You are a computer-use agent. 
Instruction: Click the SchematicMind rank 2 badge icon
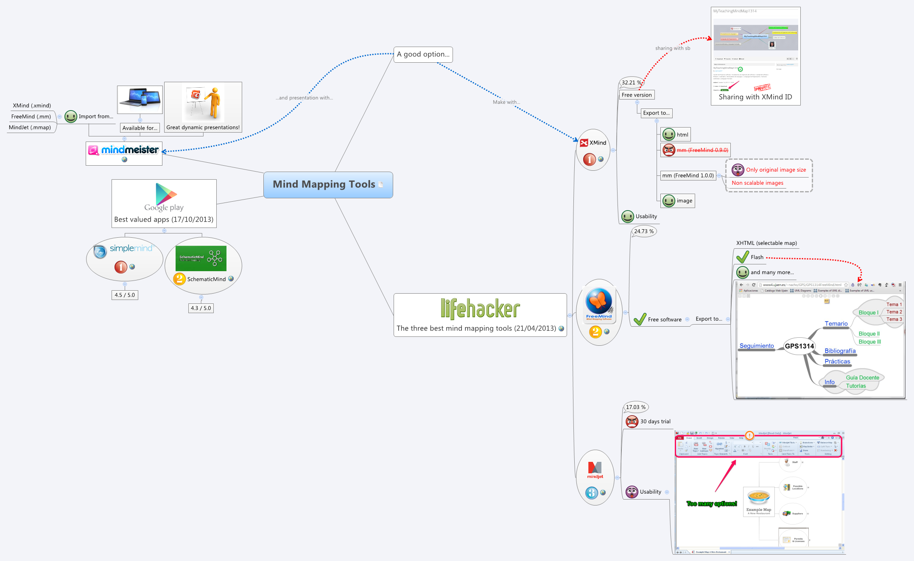pos(180,278)
